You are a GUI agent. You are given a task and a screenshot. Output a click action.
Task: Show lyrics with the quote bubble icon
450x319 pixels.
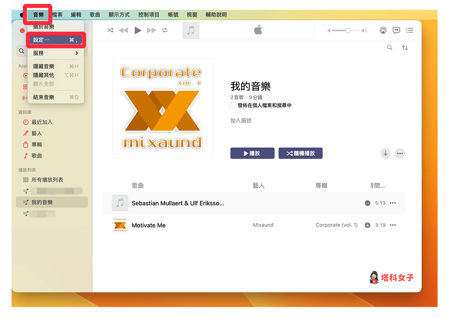(396, 30)
